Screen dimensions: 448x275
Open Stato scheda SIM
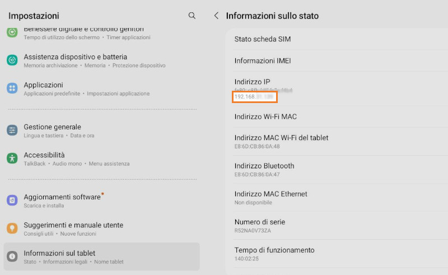click(x=340, y=39)
